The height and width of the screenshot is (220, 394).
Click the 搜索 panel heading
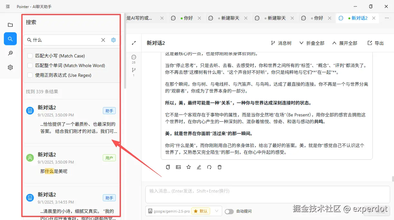[31, 22]
